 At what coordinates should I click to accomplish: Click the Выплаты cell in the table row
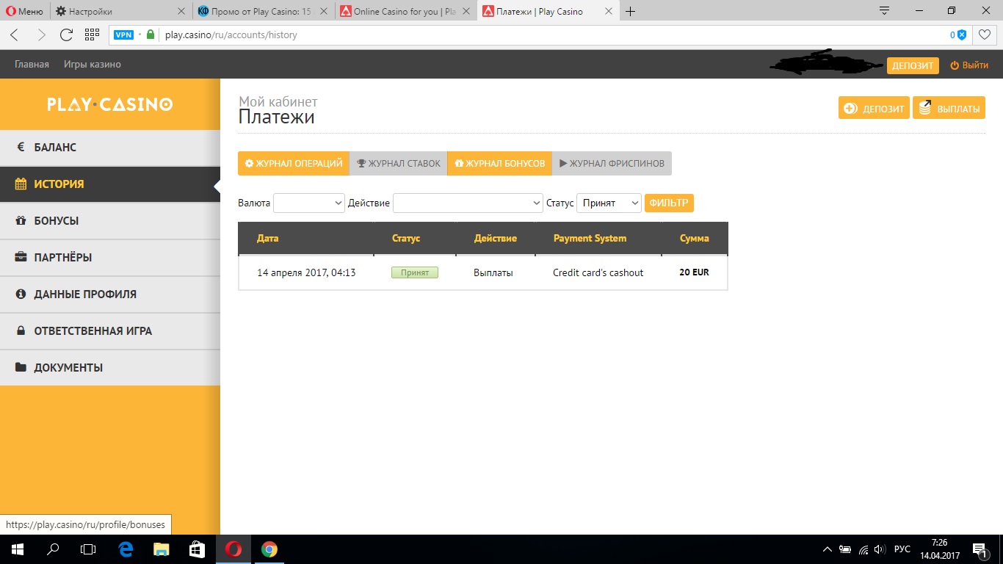click(493, 272)
